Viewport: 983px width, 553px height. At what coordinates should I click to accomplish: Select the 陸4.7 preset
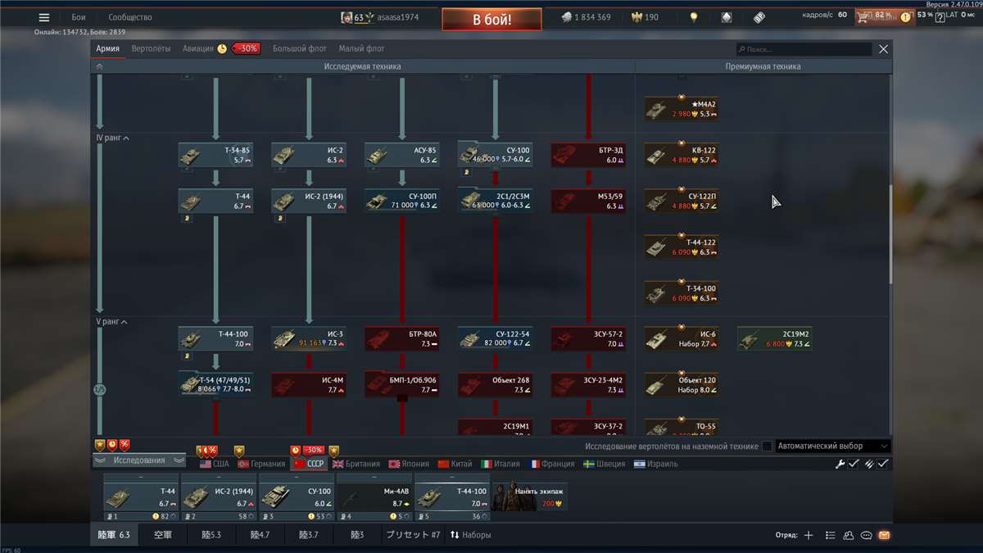(x=260, y=535)
